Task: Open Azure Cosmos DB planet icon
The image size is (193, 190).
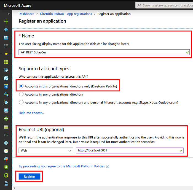Action: point(6,102)
